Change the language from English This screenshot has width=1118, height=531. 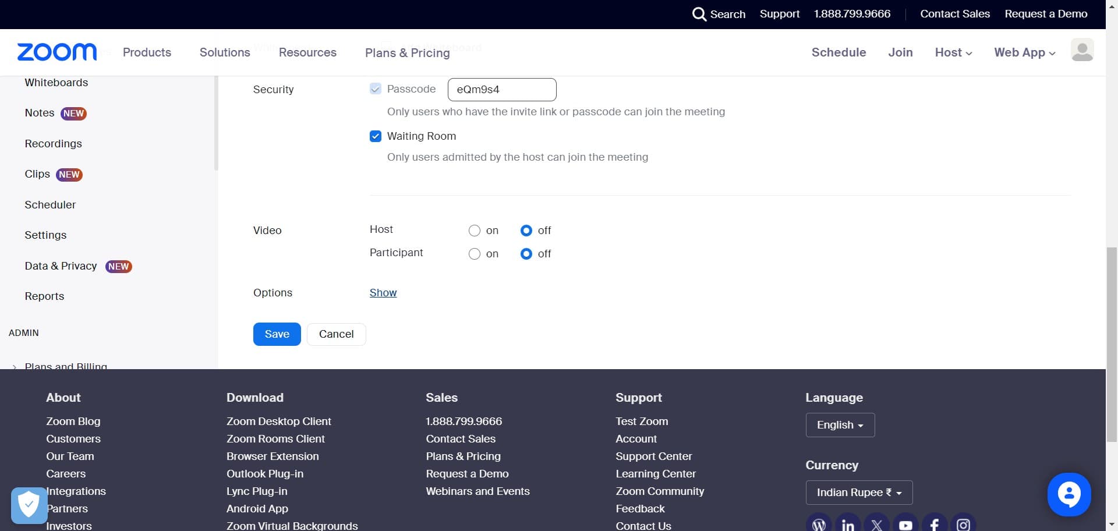point(840,424)
